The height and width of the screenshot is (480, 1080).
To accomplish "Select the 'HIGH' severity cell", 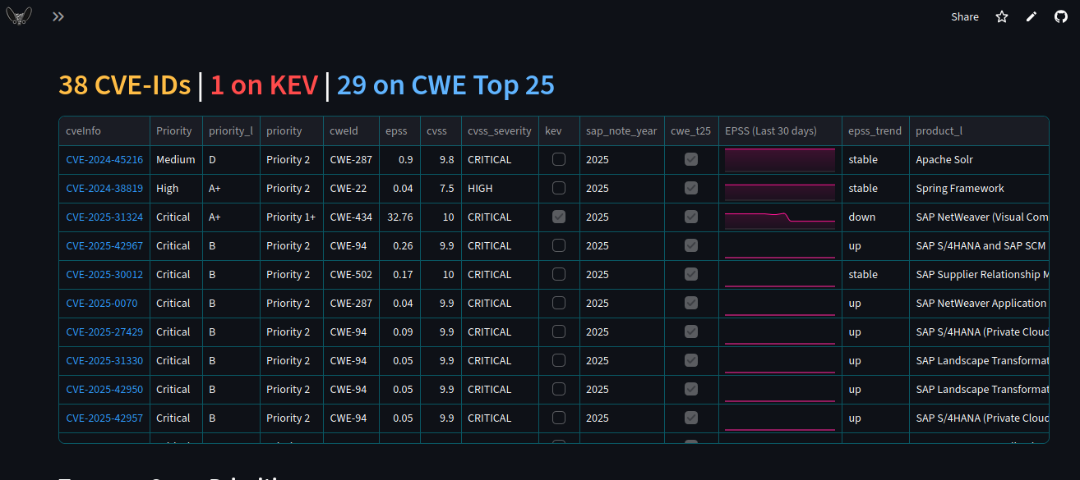I will [x=500, y=188].
